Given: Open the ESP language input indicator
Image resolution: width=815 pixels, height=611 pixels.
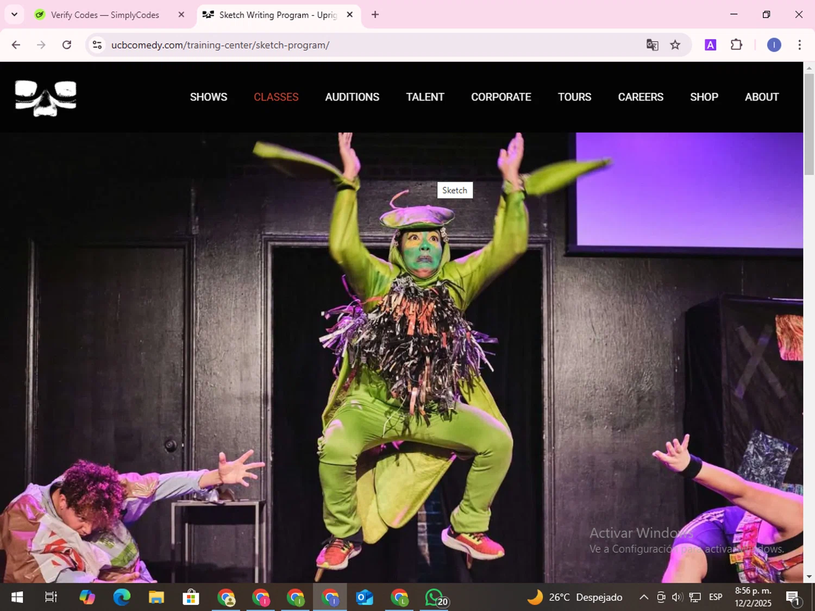Looking at the screenshot, I should click(716, 597).
